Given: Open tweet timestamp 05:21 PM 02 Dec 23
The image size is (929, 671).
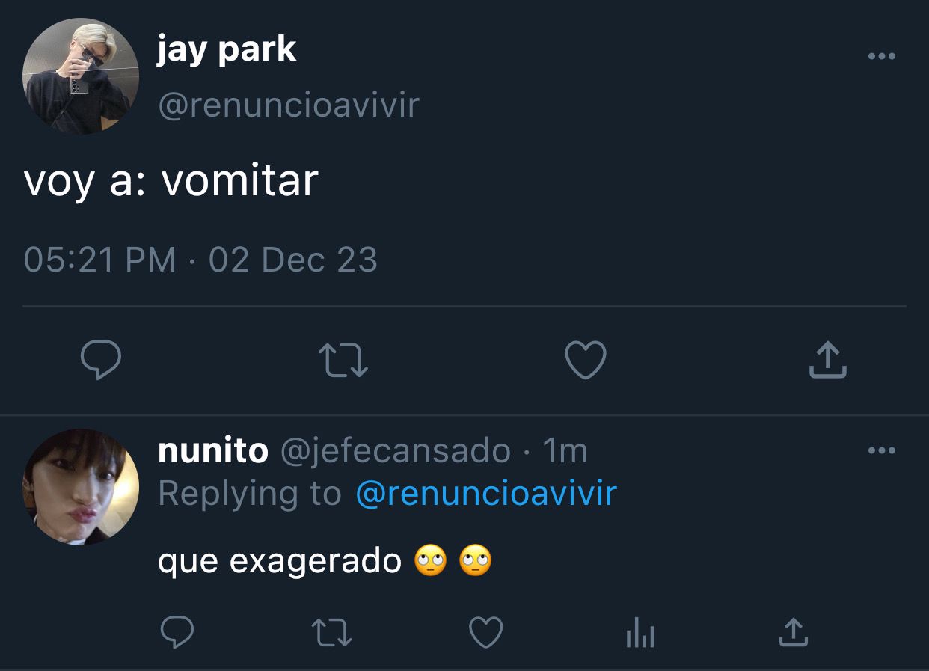Looking at the screenshot, I should tap(200, 260).
